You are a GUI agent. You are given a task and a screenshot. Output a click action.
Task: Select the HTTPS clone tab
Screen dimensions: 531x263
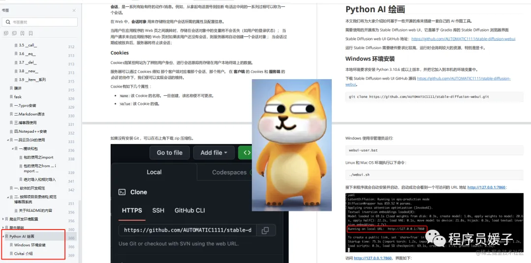[132, 210]
